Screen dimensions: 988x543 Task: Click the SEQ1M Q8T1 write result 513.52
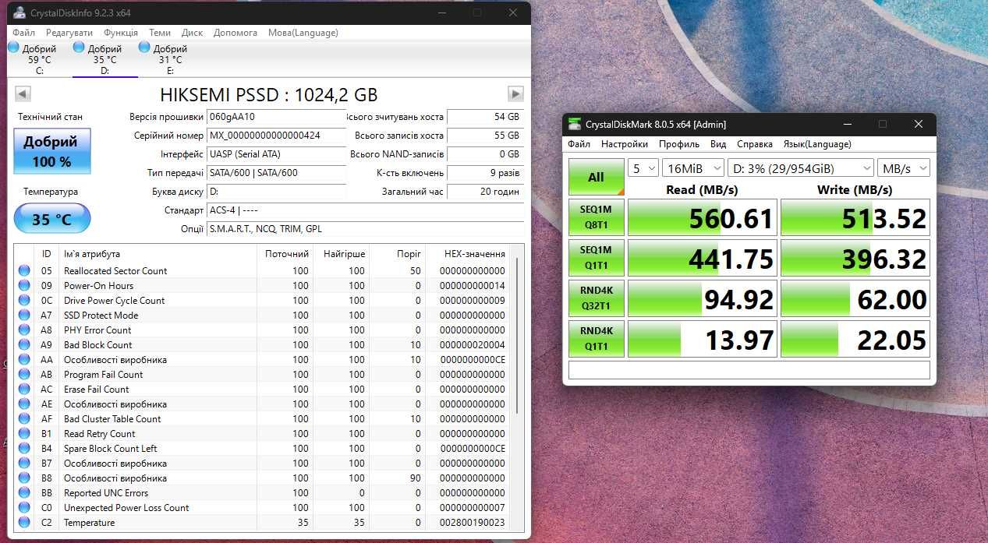855,217
